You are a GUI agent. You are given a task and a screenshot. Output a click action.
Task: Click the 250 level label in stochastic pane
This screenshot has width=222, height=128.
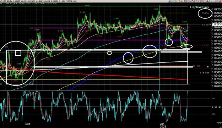[213, 99]
